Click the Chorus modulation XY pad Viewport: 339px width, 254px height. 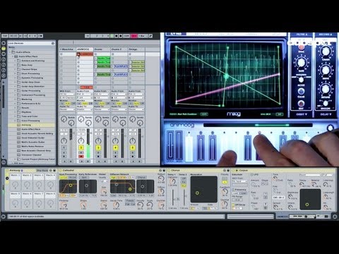[x=204, y=190]
